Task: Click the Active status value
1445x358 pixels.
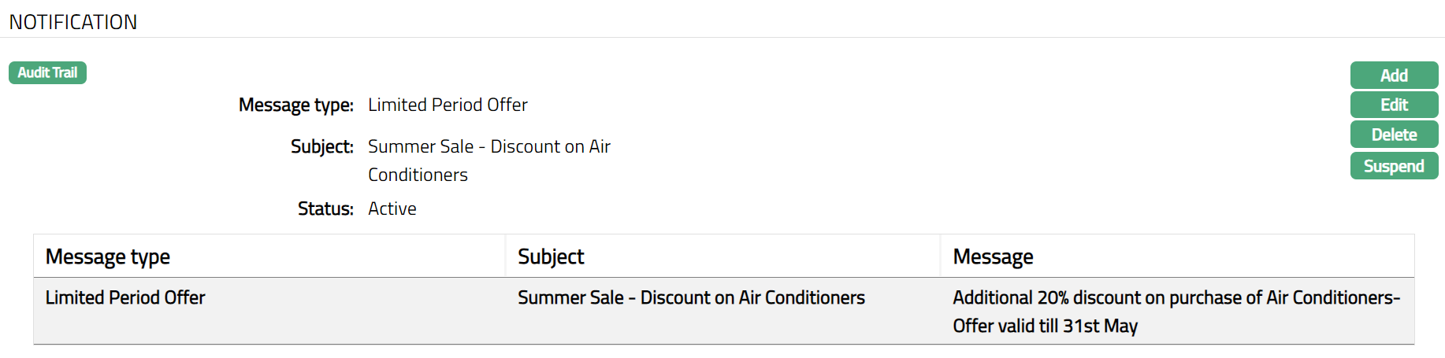Action: tap(392, 209)
